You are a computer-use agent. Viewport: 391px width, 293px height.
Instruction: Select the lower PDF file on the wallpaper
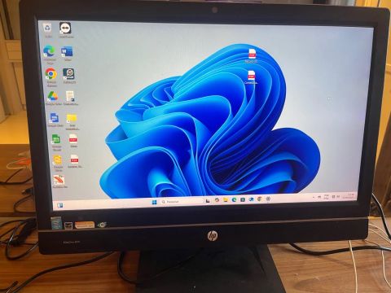coord(251,77)
